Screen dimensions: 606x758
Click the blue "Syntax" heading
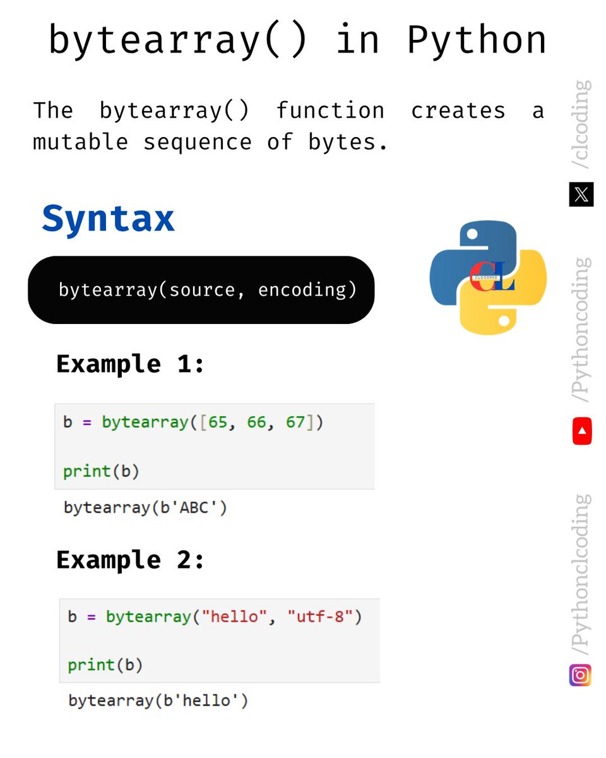click(x=108, y=219)
